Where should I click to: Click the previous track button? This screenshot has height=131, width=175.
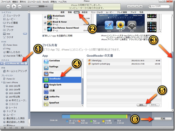pos(8,6)
